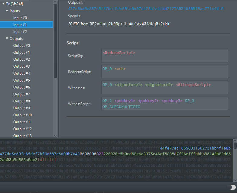Click <pubkey3> in WitnessScript box
This screenshot has width=237, height=193.
pyautogui.click(x=172, y=101)
